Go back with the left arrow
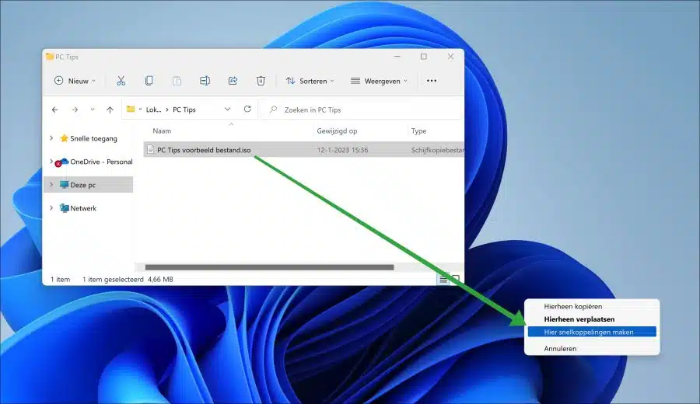The height and width of the screenshot is (404, 700). 55,110
